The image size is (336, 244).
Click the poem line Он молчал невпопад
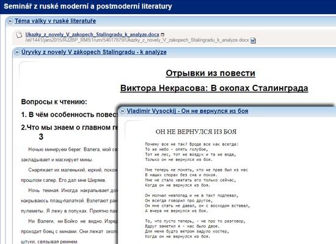tap(192, 195)
